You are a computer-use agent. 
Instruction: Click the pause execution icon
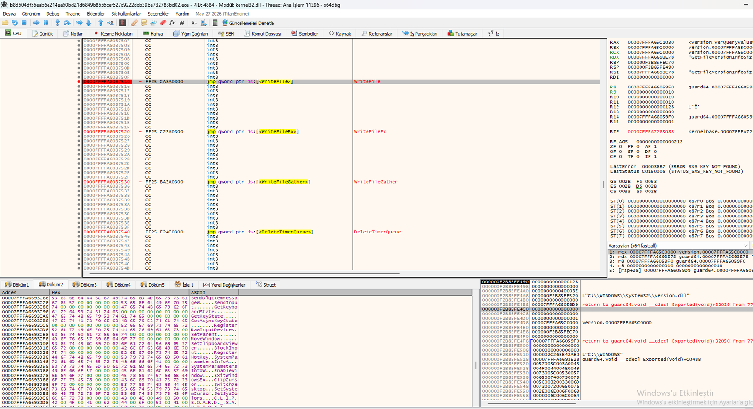pyautogui.click(x=46, y=23)
